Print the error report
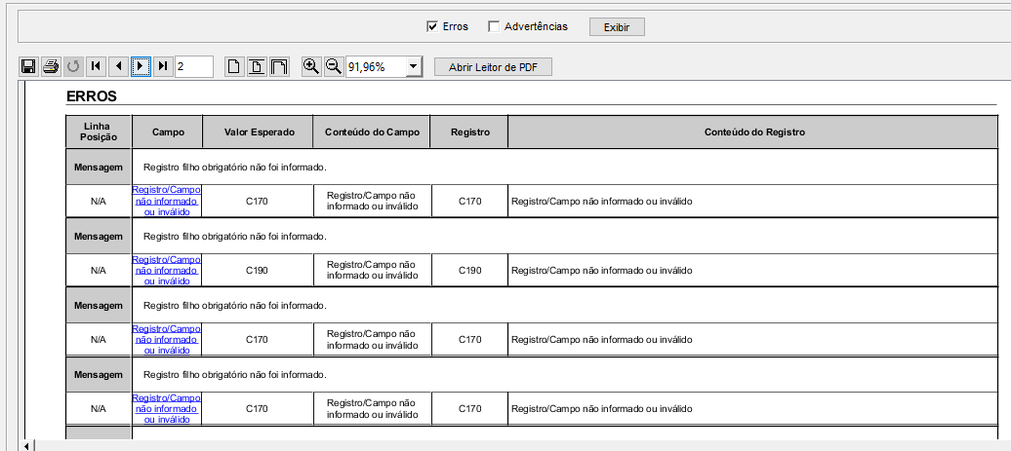Screen dimensions: 1011x451 pos(51,66)
